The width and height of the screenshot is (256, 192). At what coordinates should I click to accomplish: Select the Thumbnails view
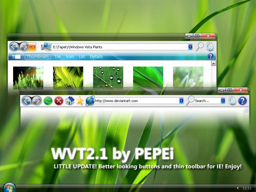click(x=38, y=57)
